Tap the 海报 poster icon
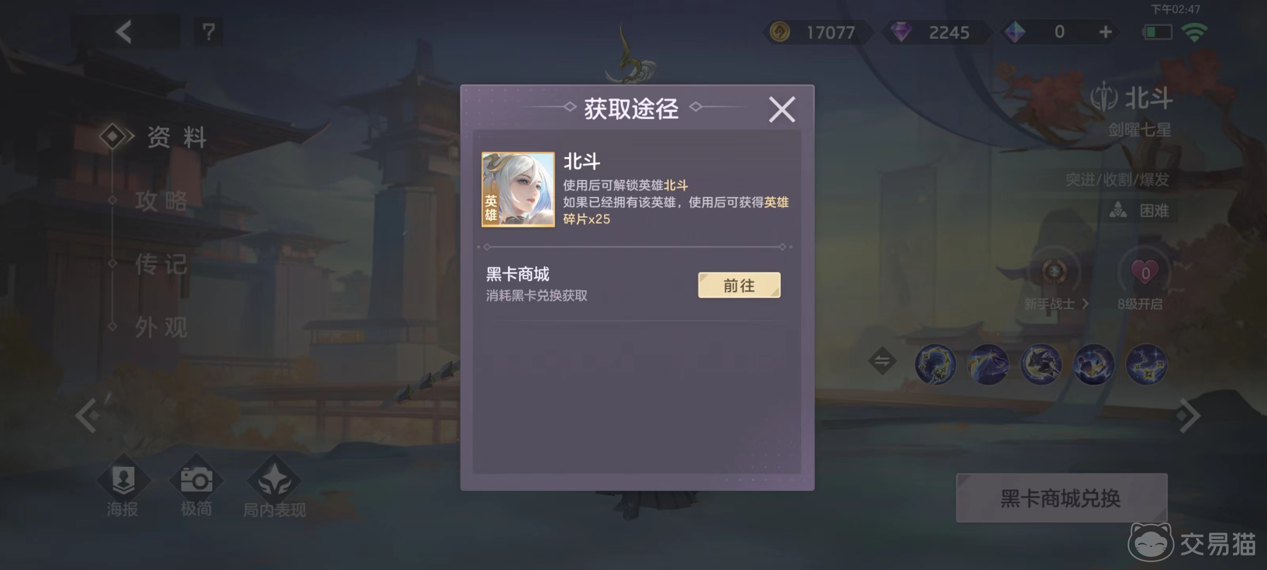1267x570 pixels. click(123, 479)
